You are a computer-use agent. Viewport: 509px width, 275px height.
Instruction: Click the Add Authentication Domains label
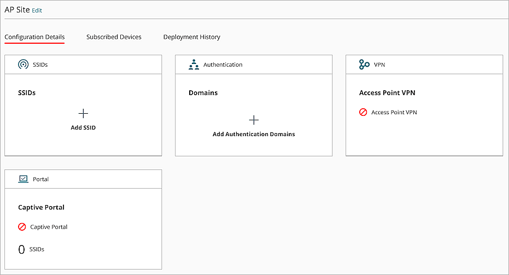coord(254,134)
